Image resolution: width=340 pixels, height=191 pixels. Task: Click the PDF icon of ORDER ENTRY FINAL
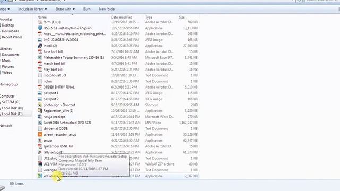tap(40, 87)
